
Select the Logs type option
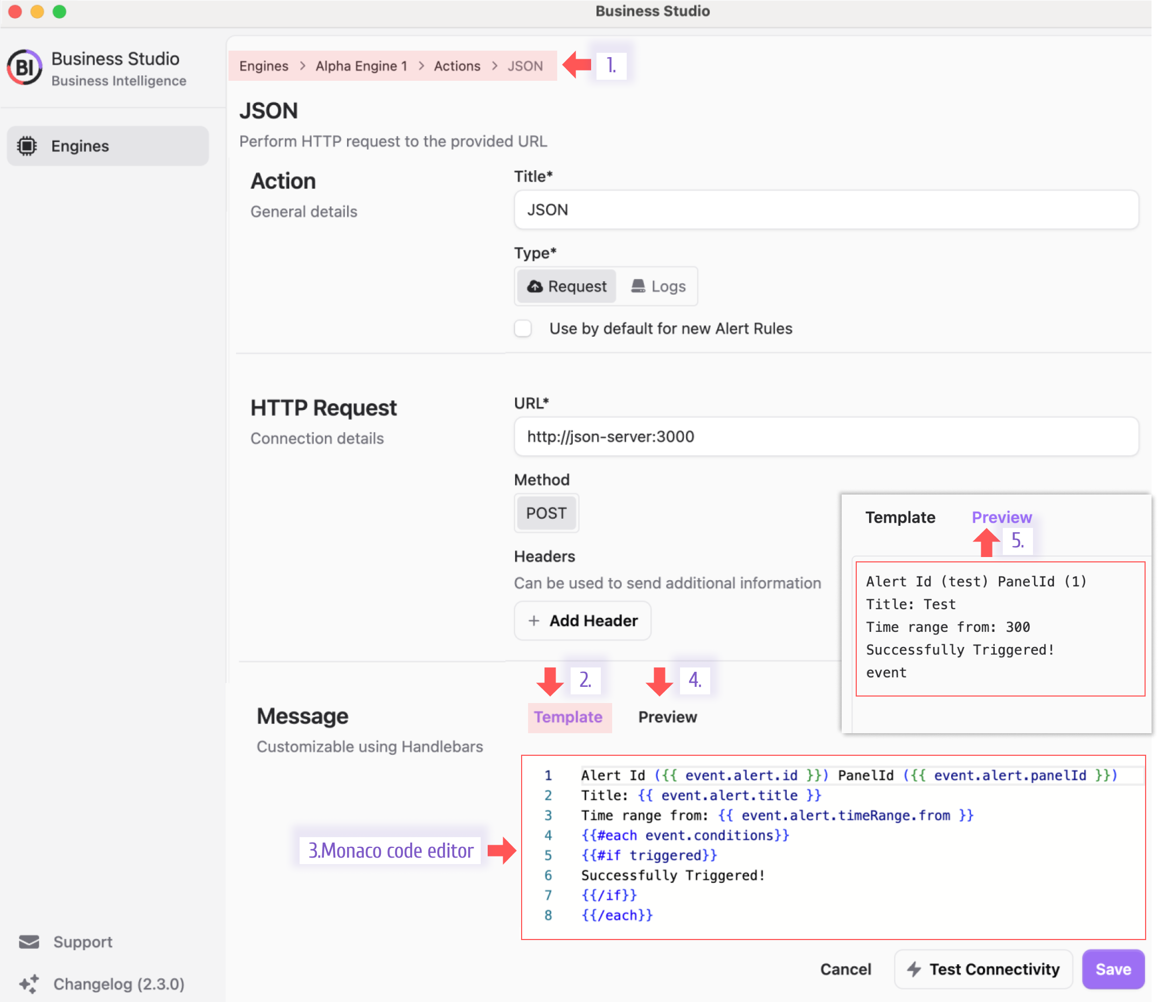[x=658, y=286]
